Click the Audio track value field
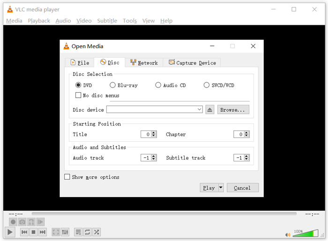328x241 pixels. coord(146,157)
